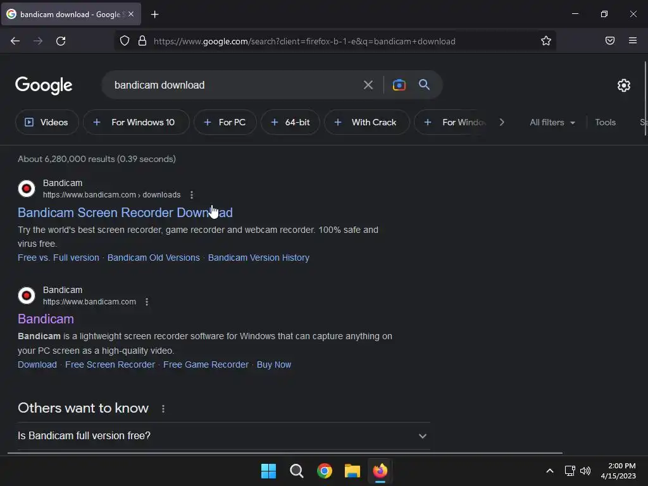The height and width of the screenshot is (486, 648).
Task: Open the Free Game Recorder sitelink
Action: point(206,364)
